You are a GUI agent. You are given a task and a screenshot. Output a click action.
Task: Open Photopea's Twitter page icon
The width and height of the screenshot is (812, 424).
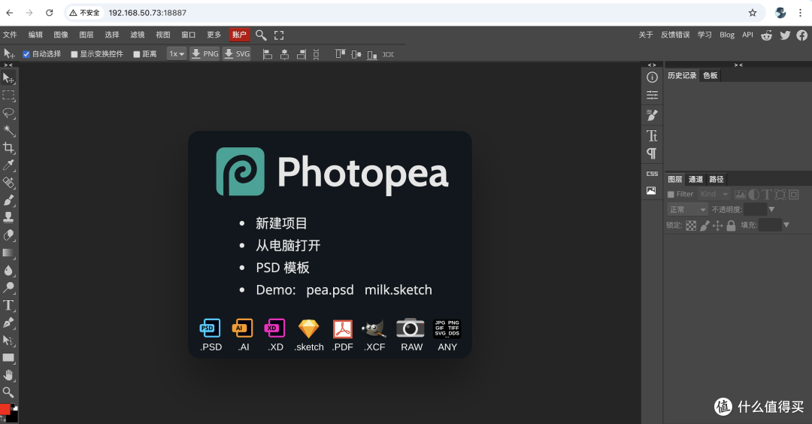[x=785, y=35]
